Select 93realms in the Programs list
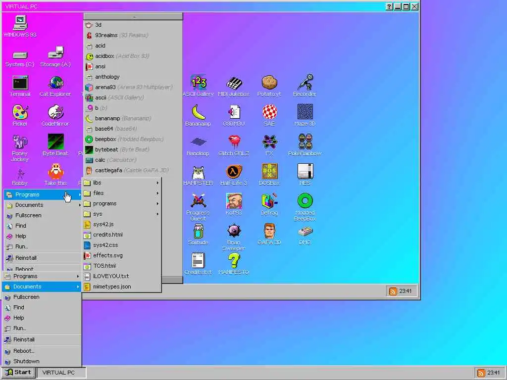Viewport: 507px width, 380px height. pyautogui.click(x=133, y=35)
